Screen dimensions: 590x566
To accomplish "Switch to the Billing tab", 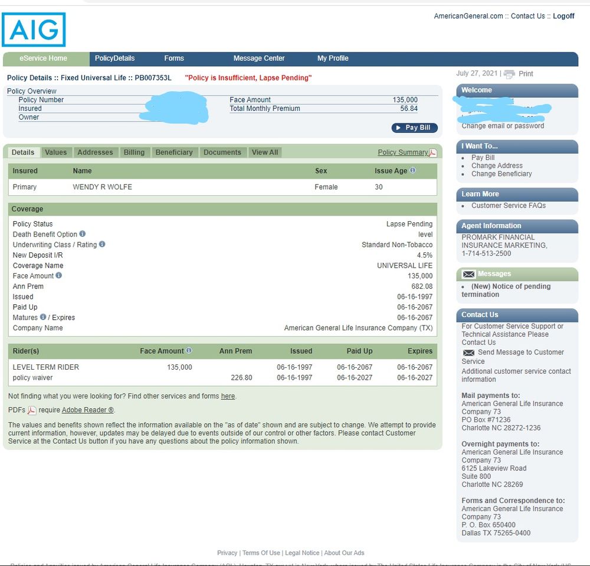I will [x=135, y=152].
